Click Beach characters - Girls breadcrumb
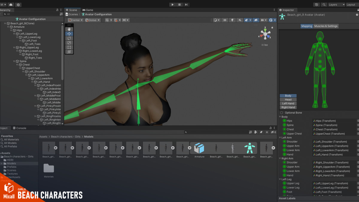359x202 pixels. 66,137
